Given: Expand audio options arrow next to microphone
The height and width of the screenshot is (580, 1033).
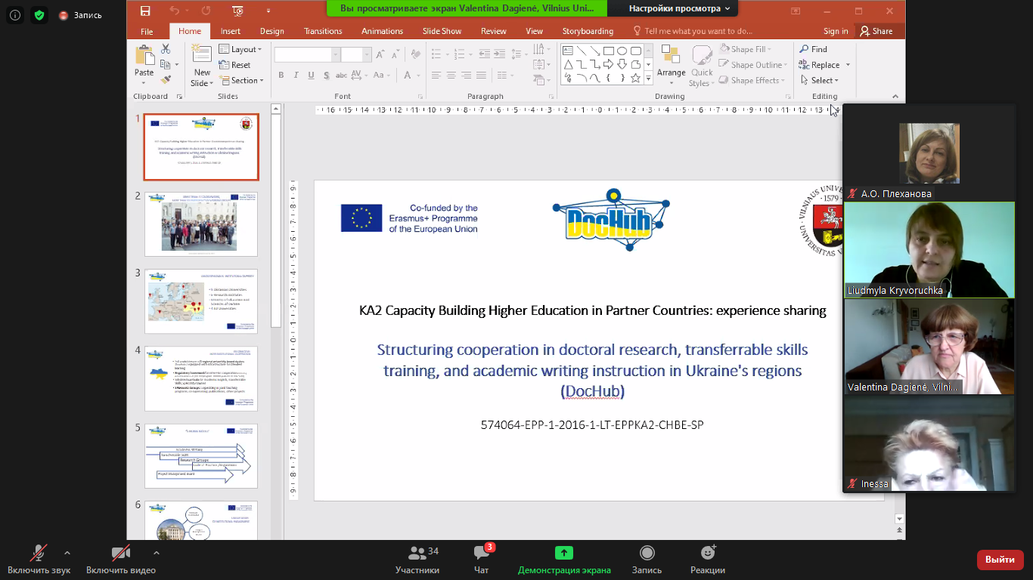Looking at the screenshot, I should coord(67,552).
